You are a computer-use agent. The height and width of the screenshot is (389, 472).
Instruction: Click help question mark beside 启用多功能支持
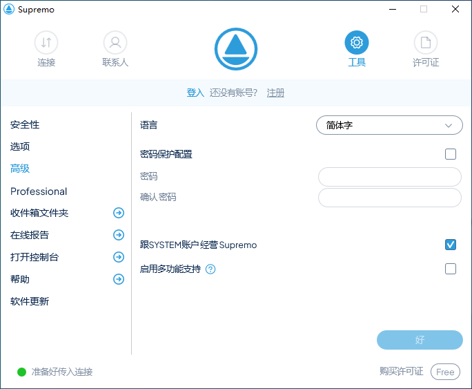[x=210, y=269]
